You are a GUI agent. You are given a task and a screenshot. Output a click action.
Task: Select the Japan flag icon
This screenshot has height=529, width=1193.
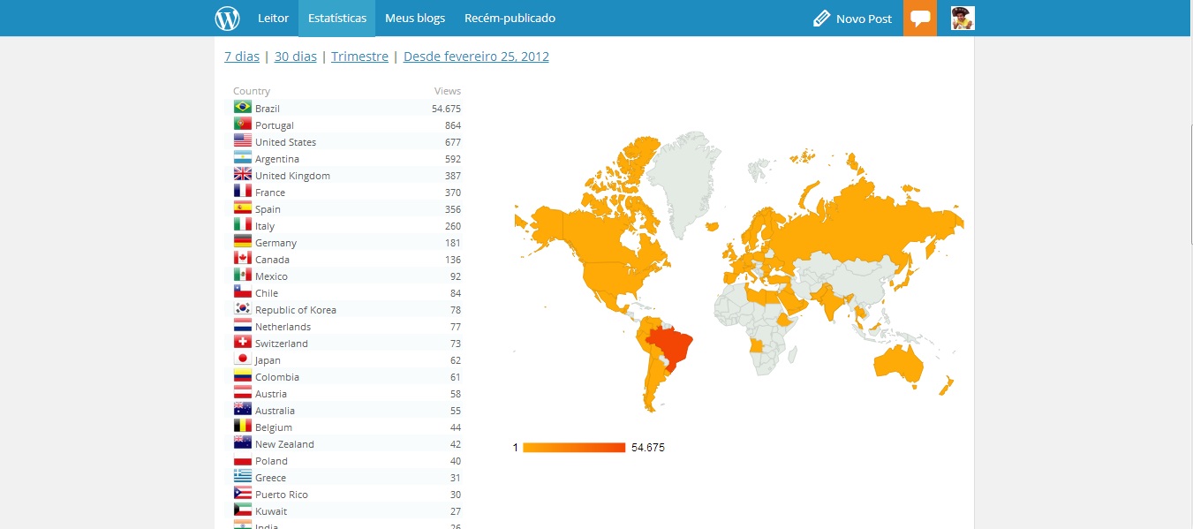pos(243,359)
